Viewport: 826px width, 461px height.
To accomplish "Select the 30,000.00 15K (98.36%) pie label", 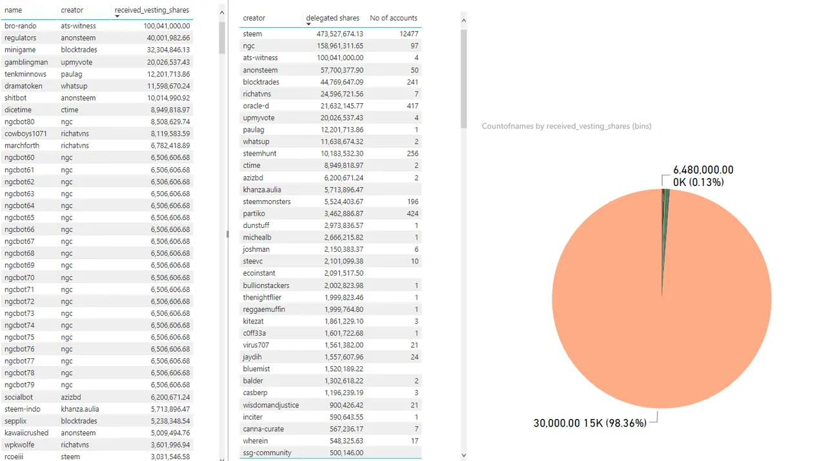I will click(589, 423).
